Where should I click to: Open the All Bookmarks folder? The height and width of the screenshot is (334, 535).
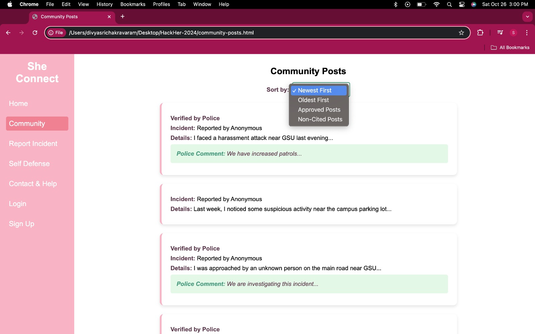pos(510,47)
